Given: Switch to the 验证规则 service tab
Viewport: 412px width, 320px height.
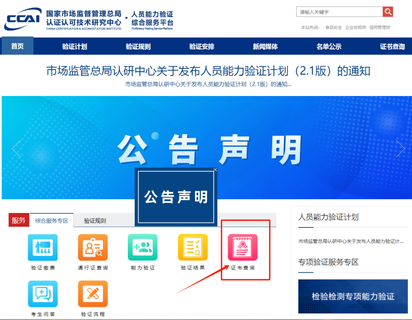Looking at the screenshot, I should click(95, 221).
